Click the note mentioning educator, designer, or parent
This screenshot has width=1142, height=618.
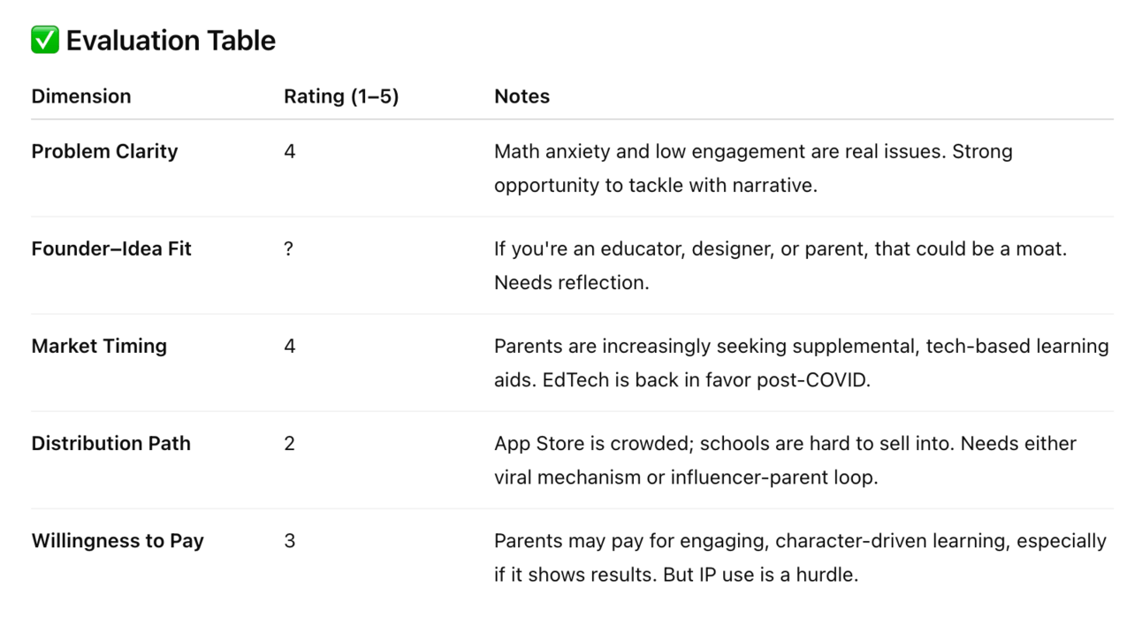pyautogui.click(x=780, y=265)
